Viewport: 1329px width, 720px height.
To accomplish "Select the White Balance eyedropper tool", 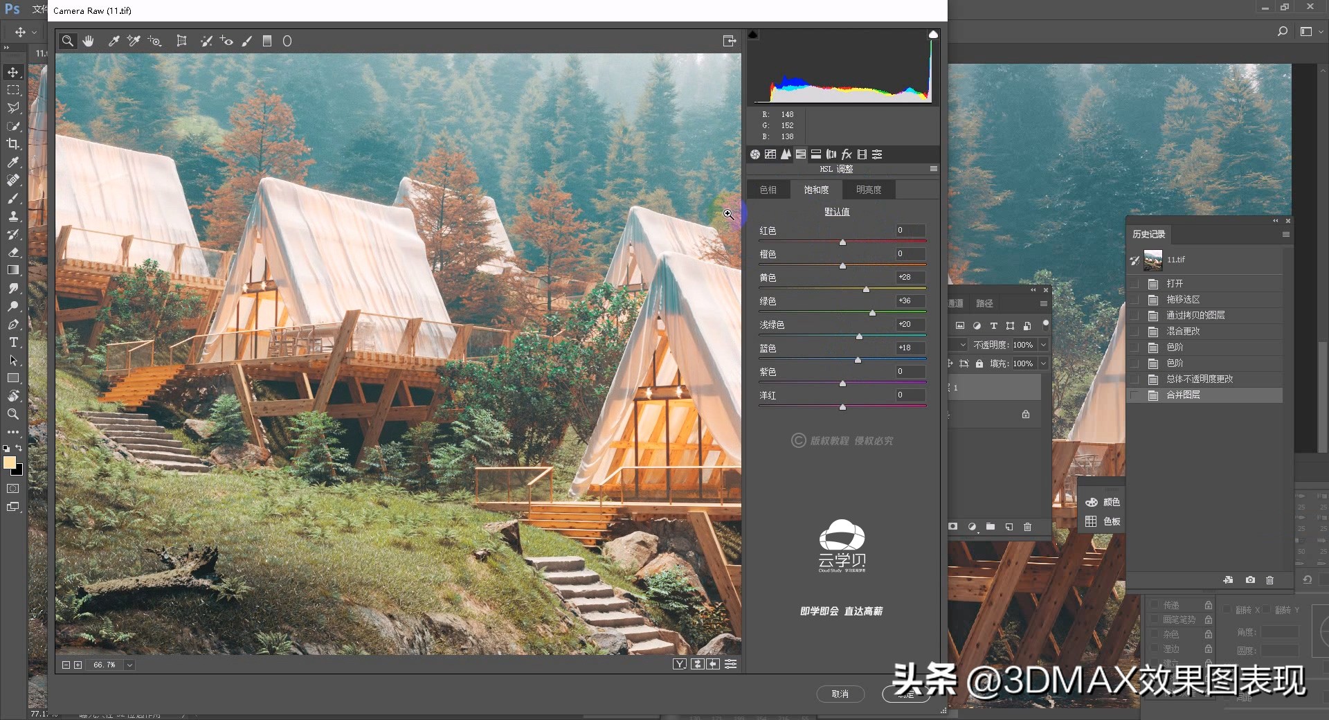I will point(114,41).
